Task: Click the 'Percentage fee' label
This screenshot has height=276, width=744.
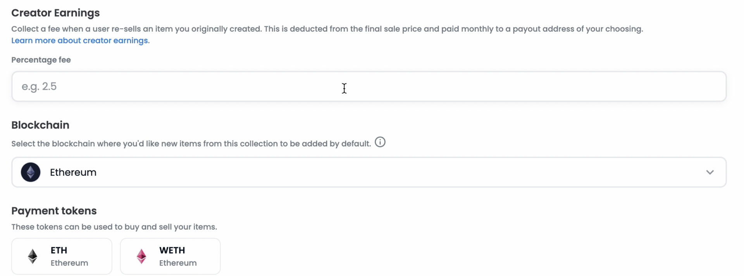Action: [41, 60]
